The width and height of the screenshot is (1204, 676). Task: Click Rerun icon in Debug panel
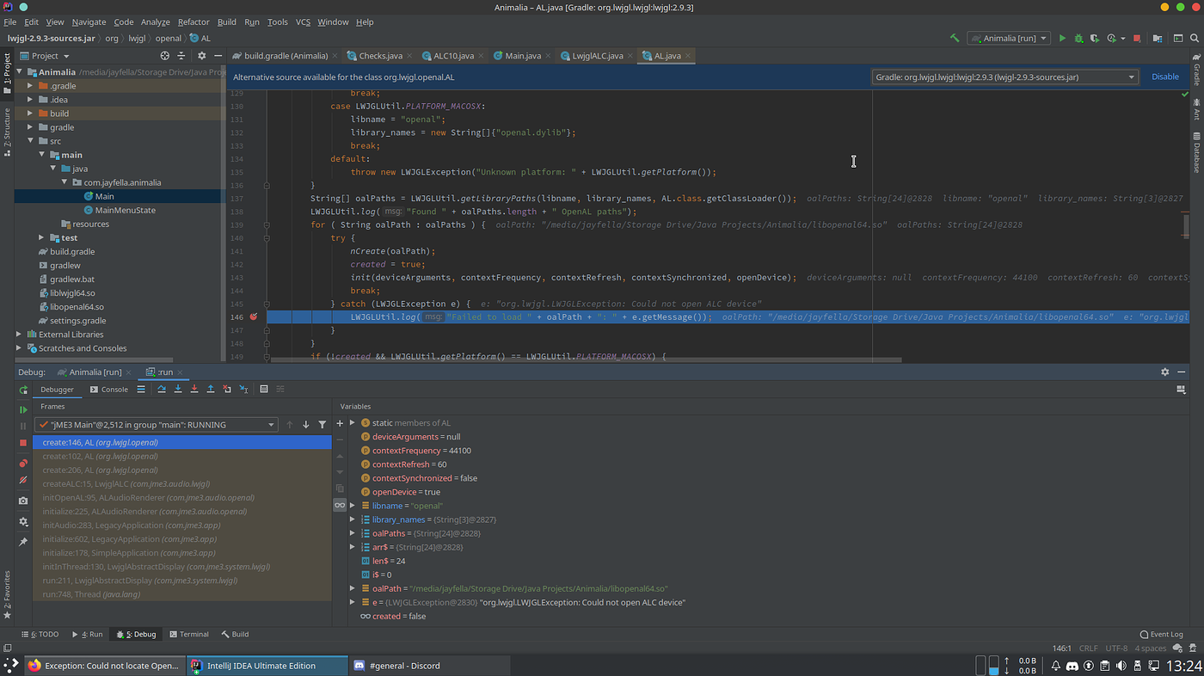(x=23, y=390)
